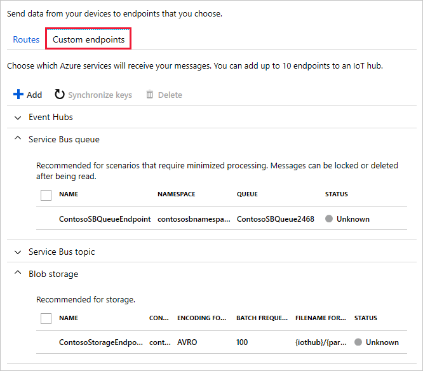Expand the Service Bus topic section

18,252
